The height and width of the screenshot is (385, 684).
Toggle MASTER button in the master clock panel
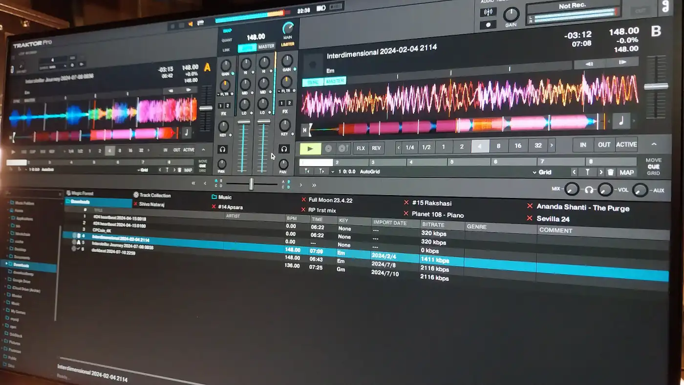(x=266, y=47)
